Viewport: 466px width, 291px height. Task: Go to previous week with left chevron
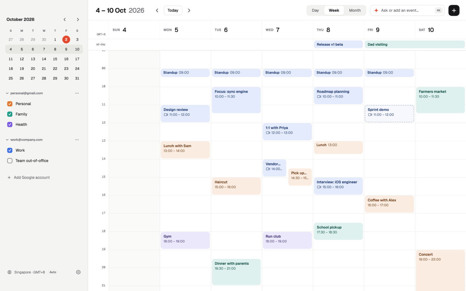157,10
